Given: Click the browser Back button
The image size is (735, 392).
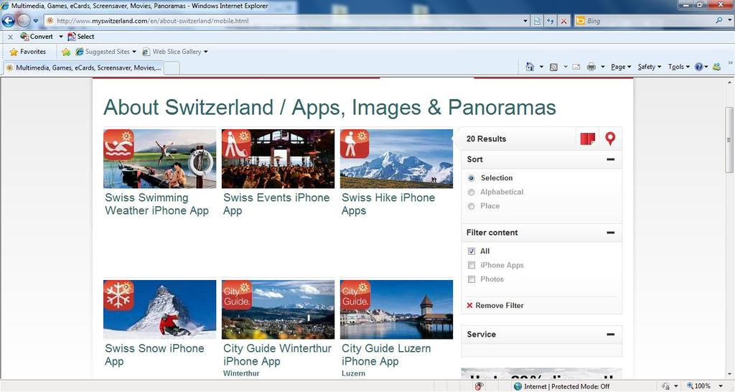Looking at the screenshot, I should click(9, 21).
